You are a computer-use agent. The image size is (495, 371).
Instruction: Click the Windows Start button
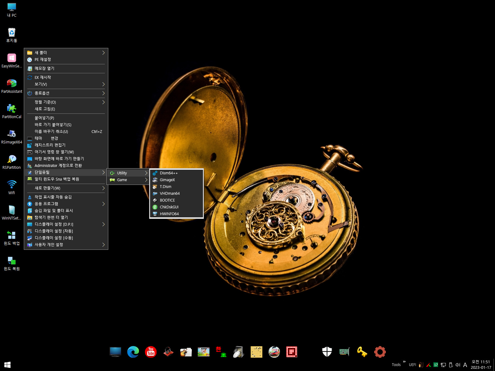click(7, 365)
